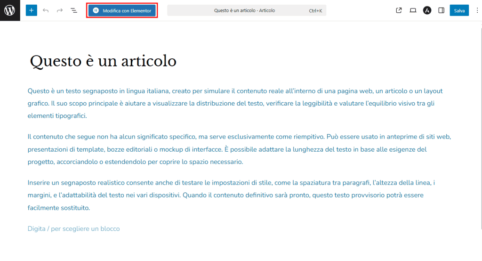This screenshot has height=261, width=482.
Task: Open the document overview list view
Action: (74, 10)
